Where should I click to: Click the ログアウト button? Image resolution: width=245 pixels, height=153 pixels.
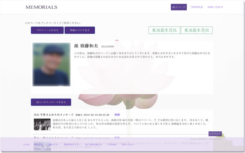[215, 134]
